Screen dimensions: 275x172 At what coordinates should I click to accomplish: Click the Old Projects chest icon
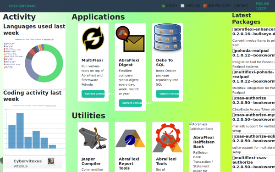(205, 6)
